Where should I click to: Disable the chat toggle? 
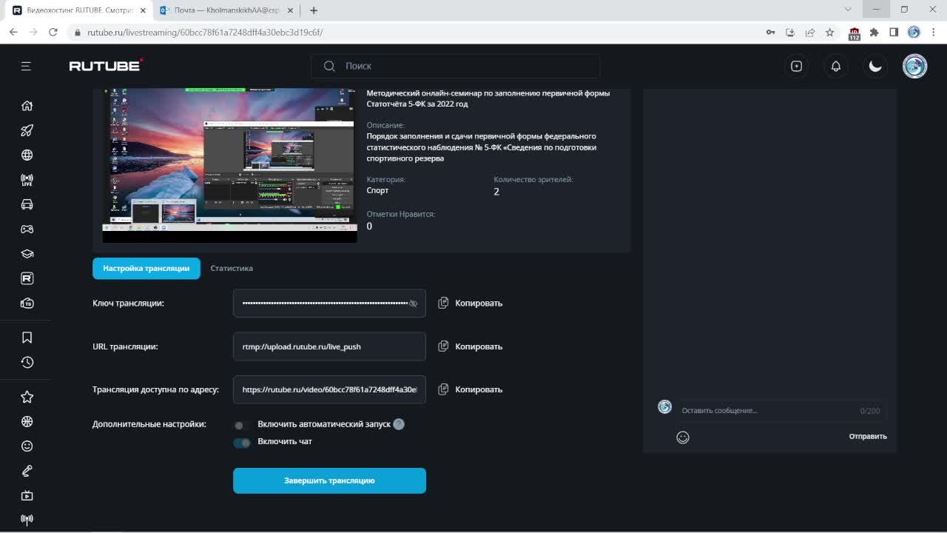(x=242, y=443)
